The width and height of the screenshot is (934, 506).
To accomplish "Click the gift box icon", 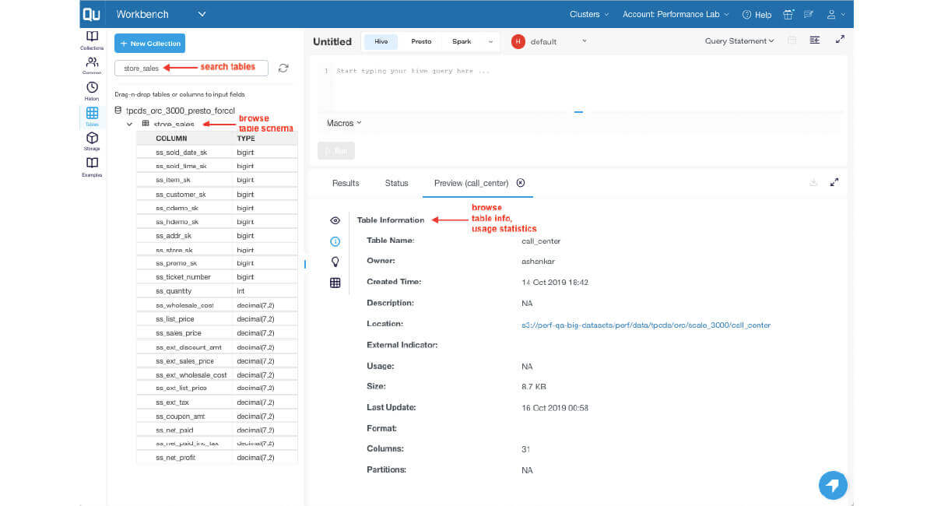I will [788, 15].
